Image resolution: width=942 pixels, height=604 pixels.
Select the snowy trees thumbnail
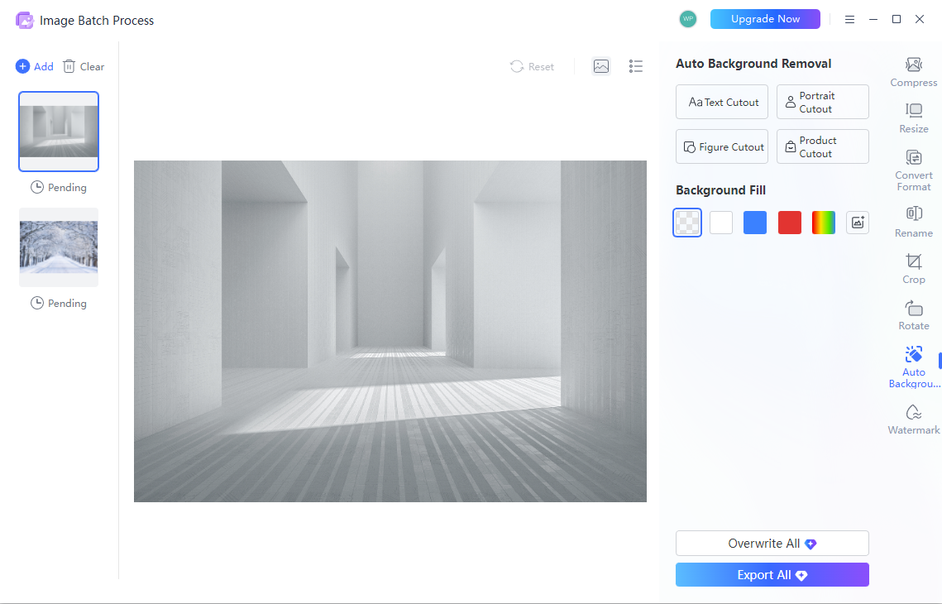59,247
